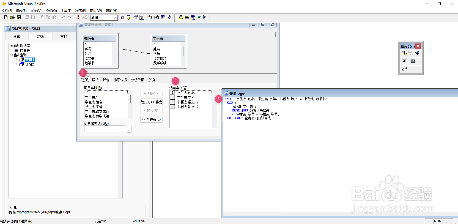Expand the 数据库 tree node

(12, 46)
